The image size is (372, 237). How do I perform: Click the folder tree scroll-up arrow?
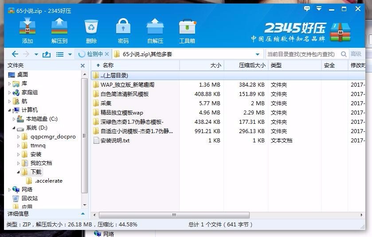(x=84, y=75)
